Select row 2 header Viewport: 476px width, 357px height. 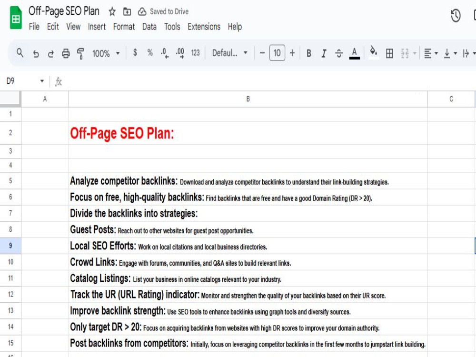point(10,133)
